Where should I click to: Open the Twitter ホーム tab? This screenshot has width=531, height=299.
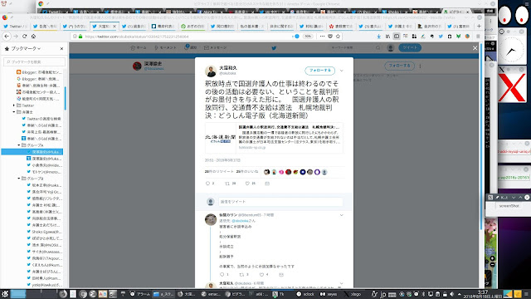pyautogui.click(x=139, y=48)
